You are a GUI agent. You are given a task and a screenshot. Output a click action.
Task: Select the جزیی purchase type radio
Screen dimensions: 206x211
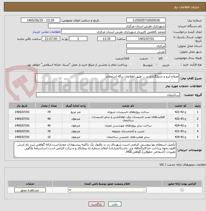point(173,64)
